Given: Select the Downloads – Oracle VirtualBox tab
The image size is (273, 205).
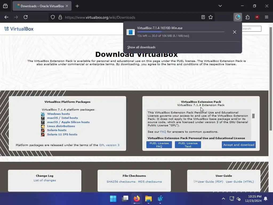Looking at the screenshot, I should coord(42,6).
